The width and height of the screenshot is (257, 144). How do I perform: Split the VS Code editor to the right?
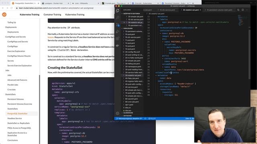(x=243, y=10)
